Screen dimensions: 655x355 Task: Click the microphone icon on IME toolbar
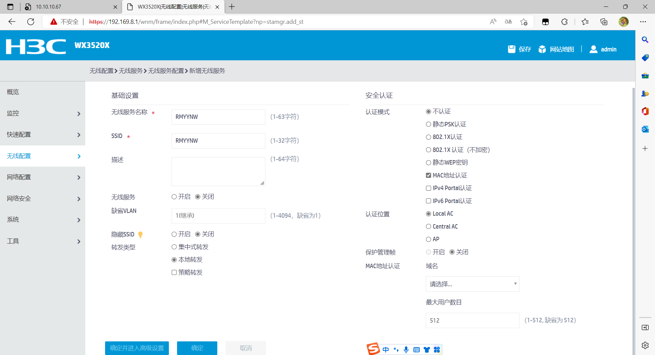point(406,350)
